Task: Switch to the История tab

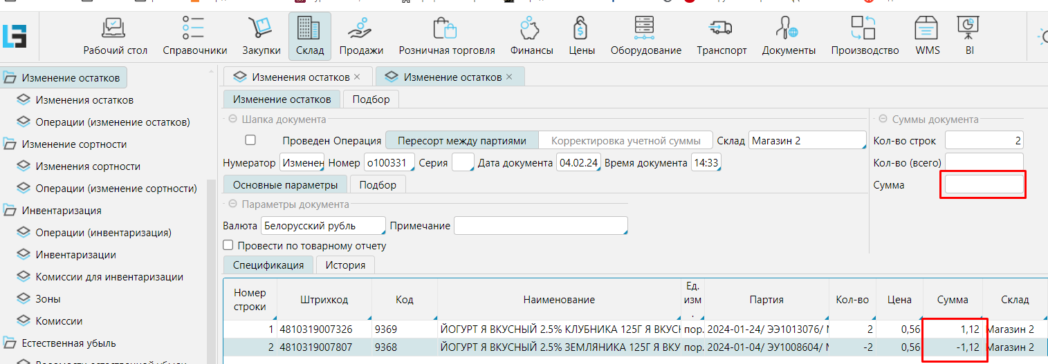Action: (344, 265)
